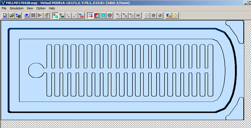Toggle the cyan flat tool view icon
Image resolution: width=251 pixels, height=128 pixels.
(x=55, y=15)
